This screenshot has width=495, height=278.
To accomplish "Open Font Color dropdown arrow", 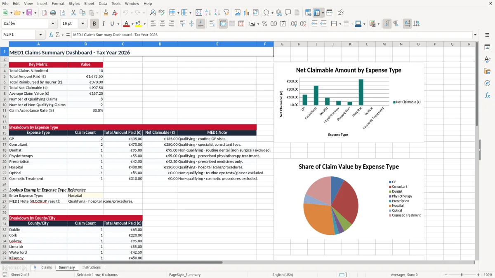I will pos(132,24).
